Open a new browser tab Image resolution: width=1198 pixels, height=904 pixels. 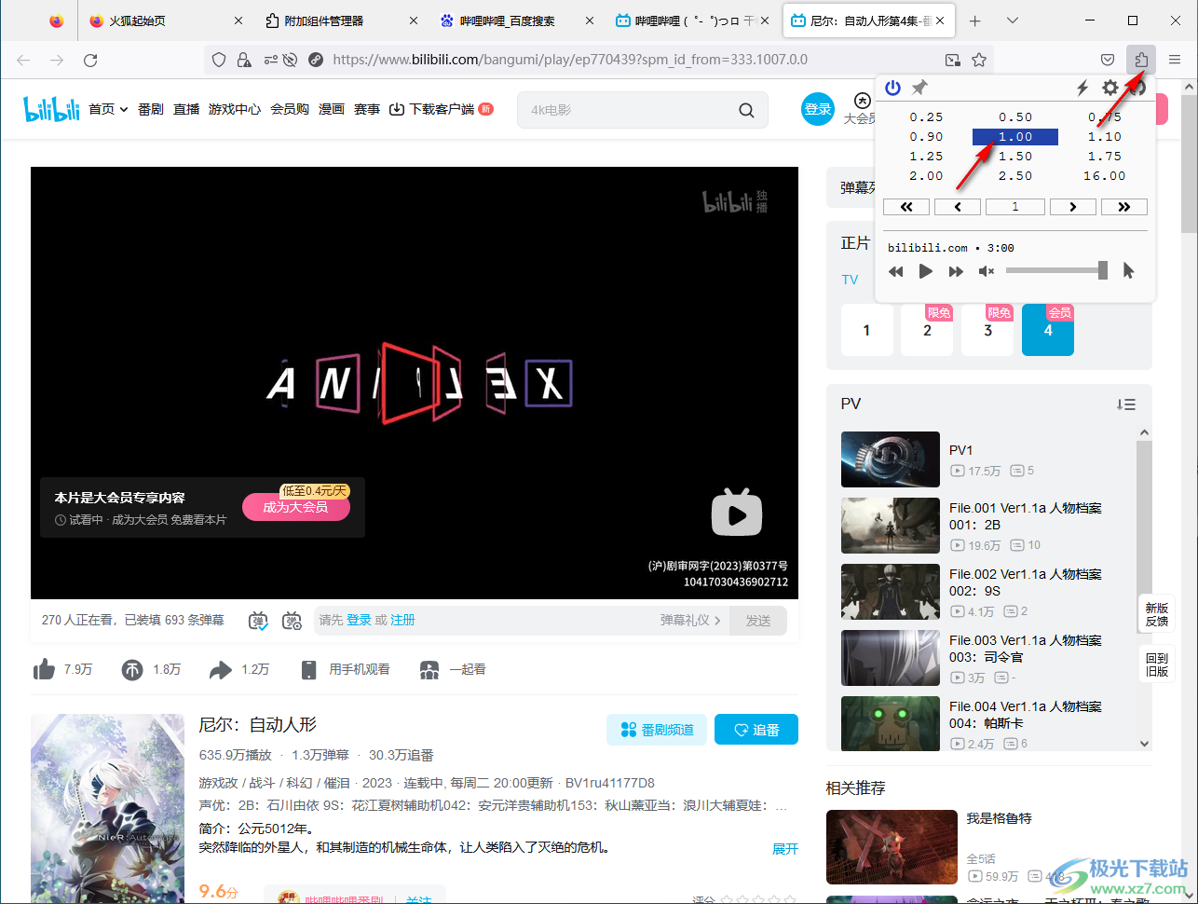point(975,21)
